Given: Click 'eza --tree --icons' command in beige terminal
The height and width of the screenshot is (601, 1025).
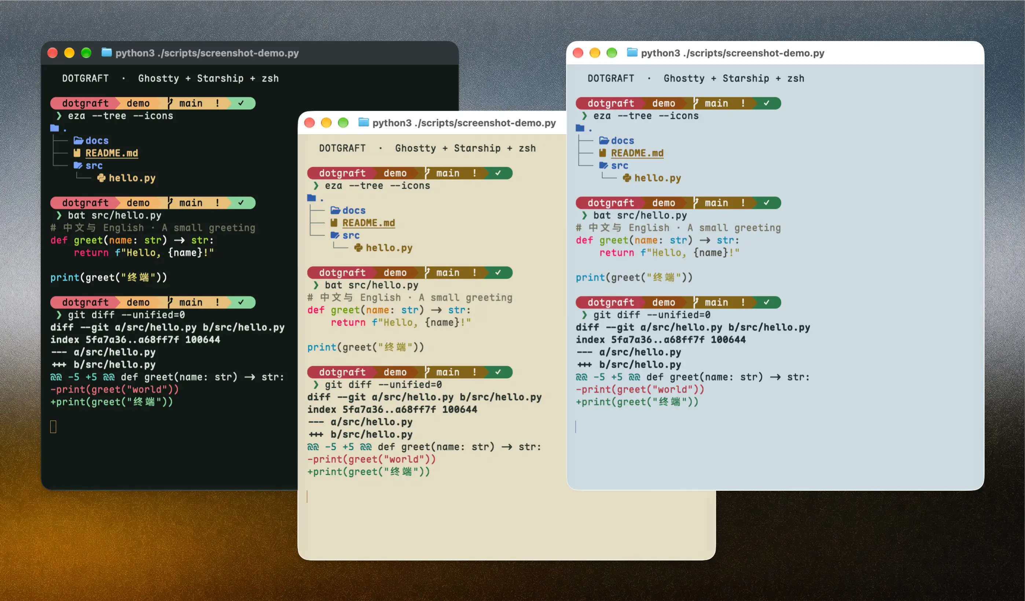Looking at the screenshot, I should pos(378,186).
